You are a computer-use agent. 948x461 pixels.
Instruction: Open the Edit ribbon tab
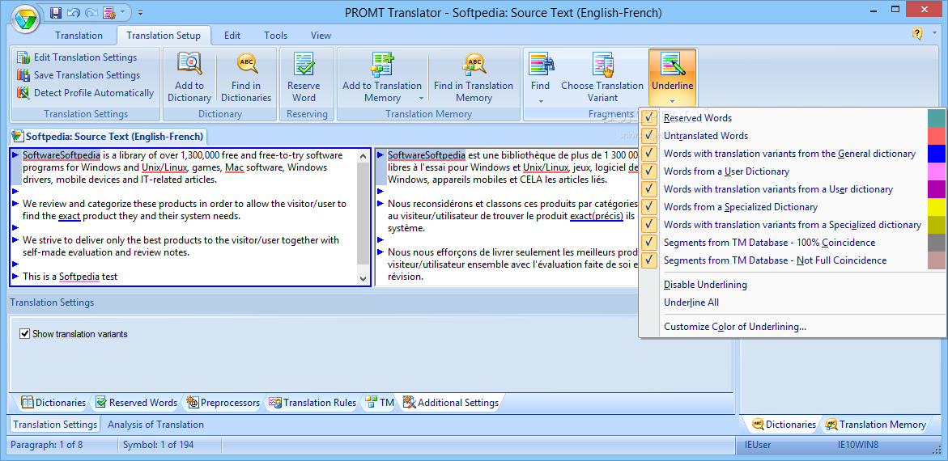tap(232, 35)
